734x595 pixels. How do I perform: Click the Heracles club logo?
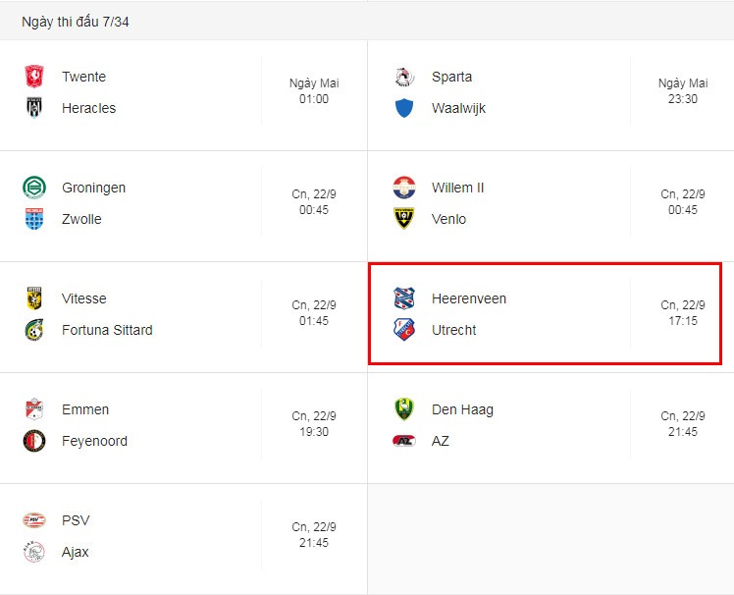pos(34,108)
